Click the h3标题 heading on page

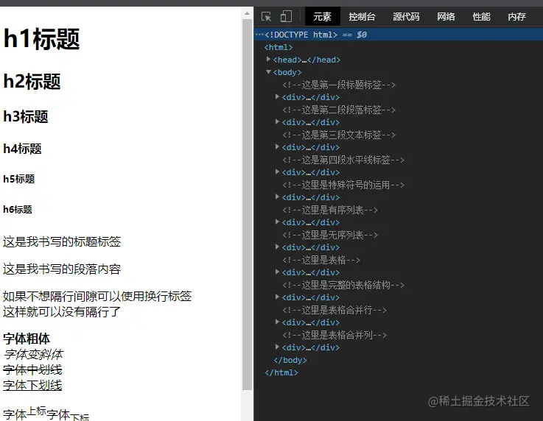(x=26, y=116)
